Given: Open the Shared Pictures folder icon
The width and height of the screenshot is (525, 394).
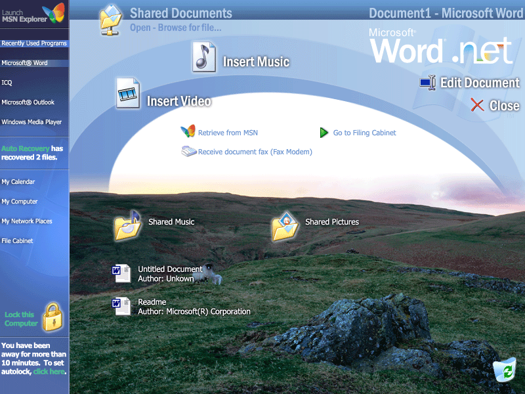Looking at the screenshot, I should click(x=285, y=226).
